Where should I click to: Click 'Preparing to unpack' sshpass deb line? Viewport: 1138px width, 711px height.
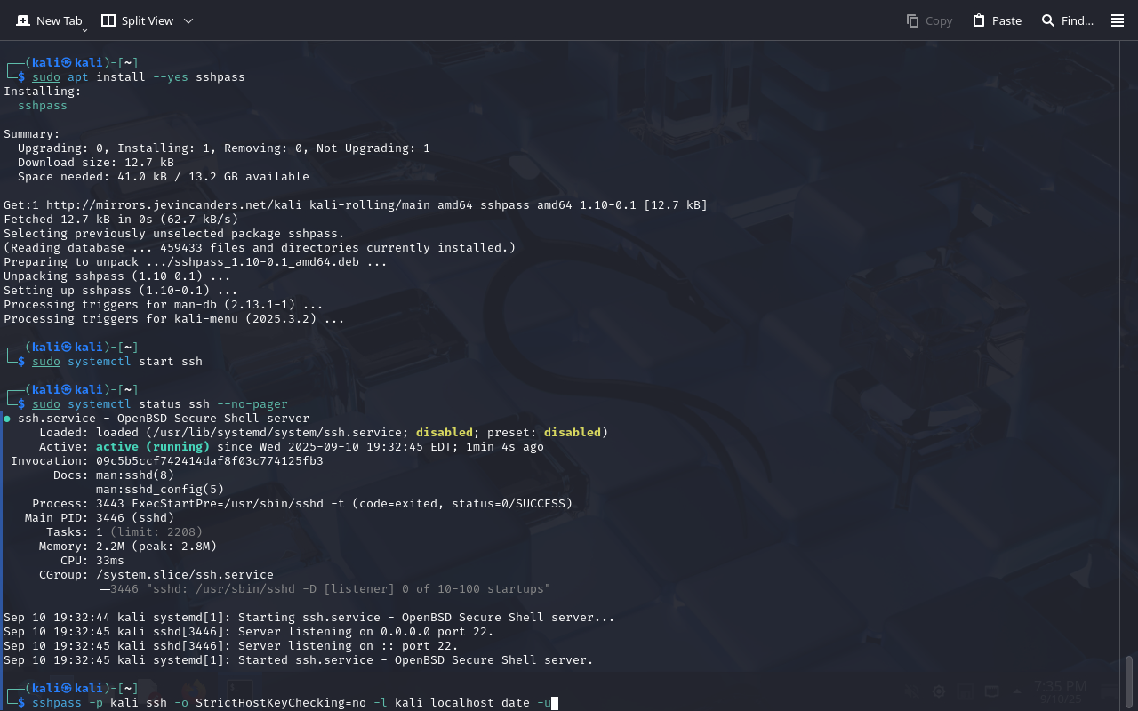(x=196, y=262)
